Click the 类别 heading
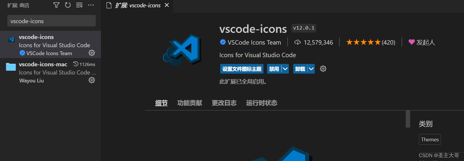This screenshot has height=161, width=464. pos(426,124)
